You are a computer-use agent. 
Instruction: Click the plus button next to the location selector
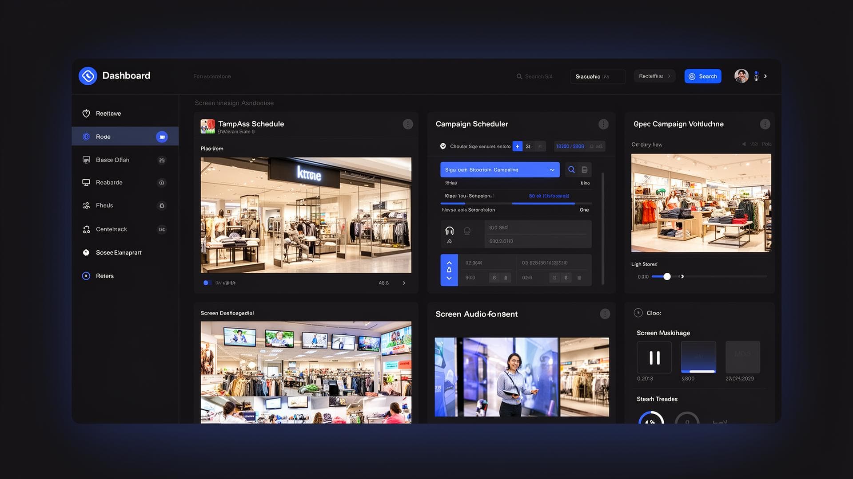click(x=517, y=146)
